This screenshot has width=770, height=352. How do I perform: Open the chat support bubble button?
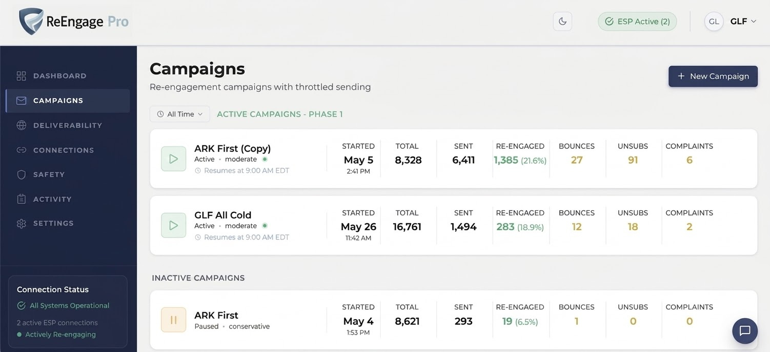[745, 331]
